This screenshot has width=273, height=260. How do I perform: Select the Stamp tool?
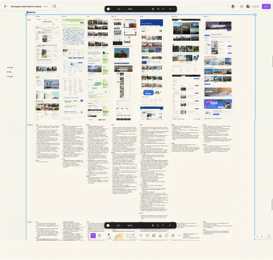tap(160, 236)
